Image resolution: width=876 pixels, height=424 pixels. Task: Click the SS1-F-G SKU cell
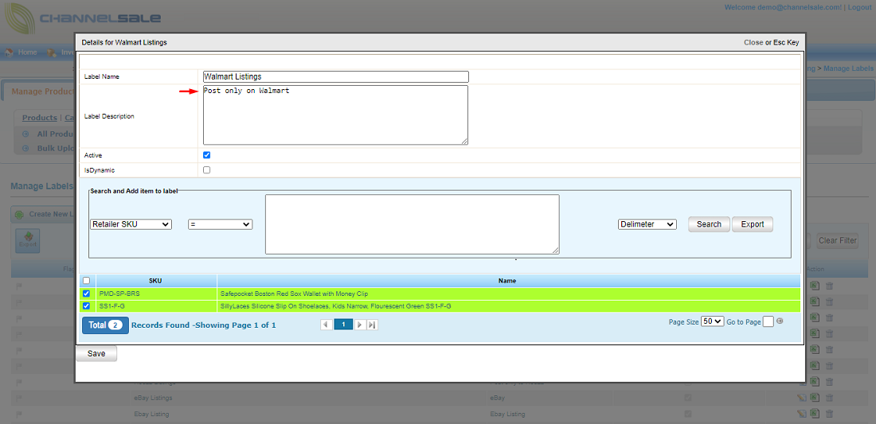pyautogui.click(x=156, y=305)
